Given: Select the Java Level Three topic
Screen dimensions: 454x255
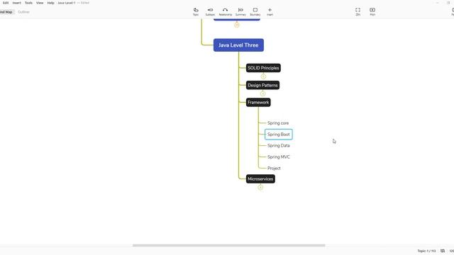Looking at the screenshot, I should (238, 45).
